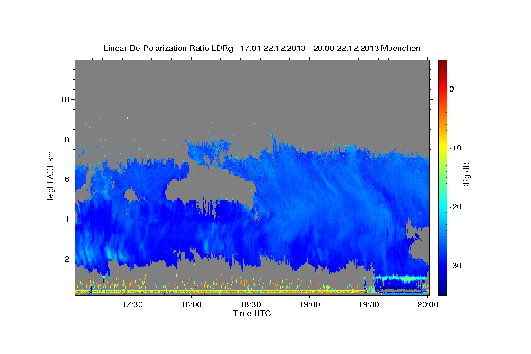Click the dark red top of colorbar
This screenshot has width=531, height=354.
coord(442,63)
